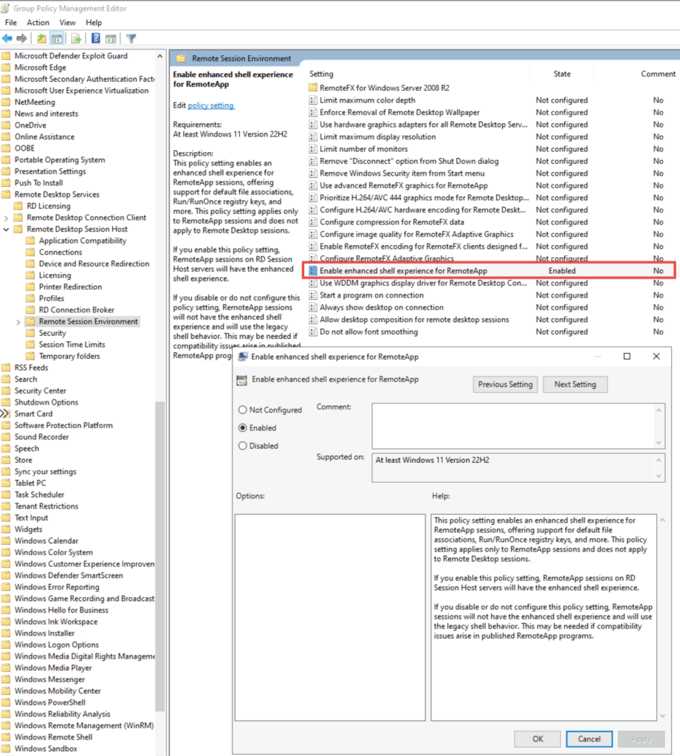This screenshot has height=756, width=680.
Task: Click the policy setting edit link
Action: pyautogui.click(x=210, y=106)
